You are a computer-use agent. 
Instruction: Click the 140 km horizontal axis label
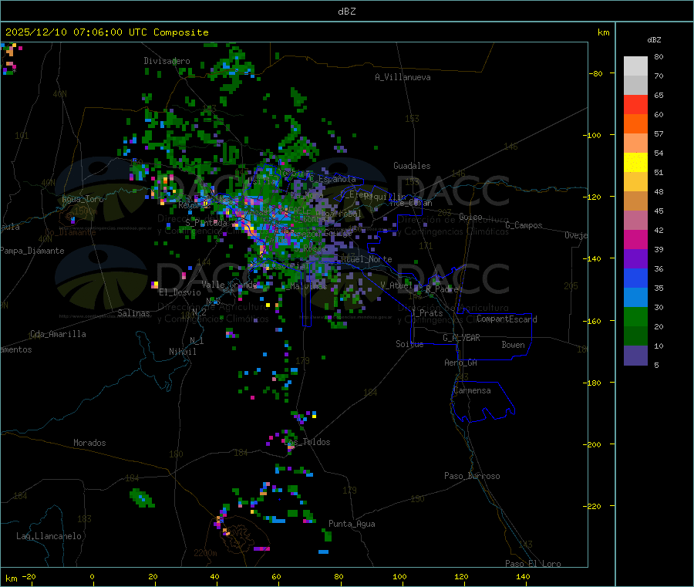[x=523, y=576]
